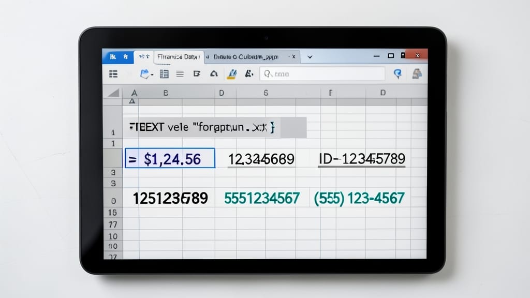Click the cell with 12,3345689
This screenshot has width=530, height=298.
(261, 159)
